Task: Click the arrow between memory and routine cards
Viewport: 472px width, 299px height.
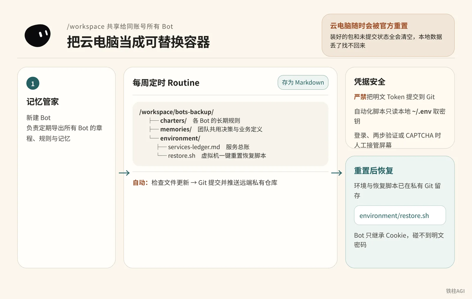Action: tap(124, 173)
